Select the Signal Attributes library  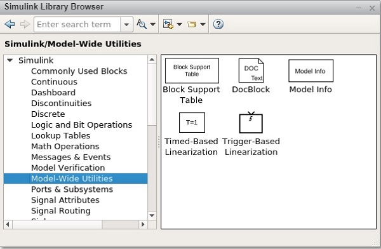65,200
